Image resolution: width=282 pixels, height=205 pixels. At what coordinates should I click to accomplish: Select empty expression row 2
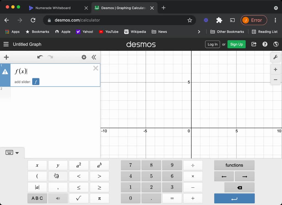50,93
